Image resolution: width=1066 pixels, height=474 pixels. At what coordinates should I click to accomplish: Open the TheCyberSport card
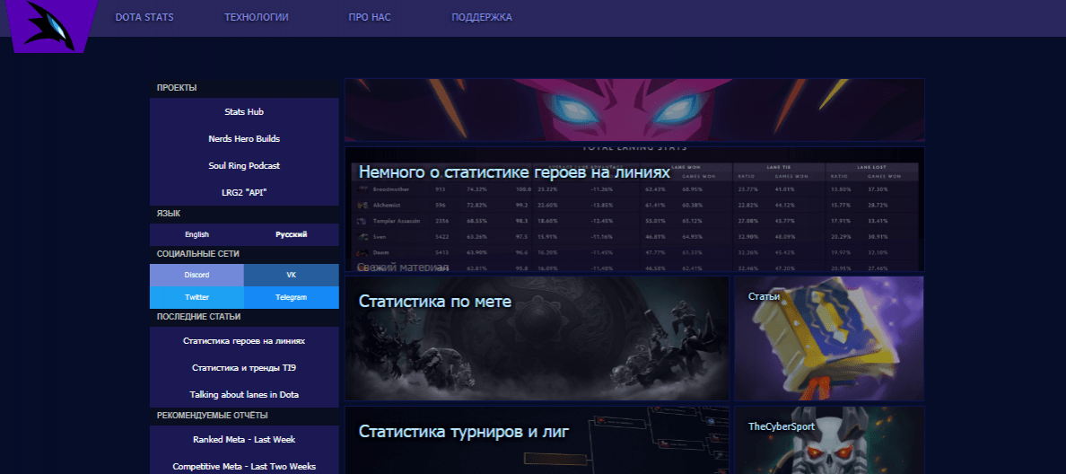point(829,440)
